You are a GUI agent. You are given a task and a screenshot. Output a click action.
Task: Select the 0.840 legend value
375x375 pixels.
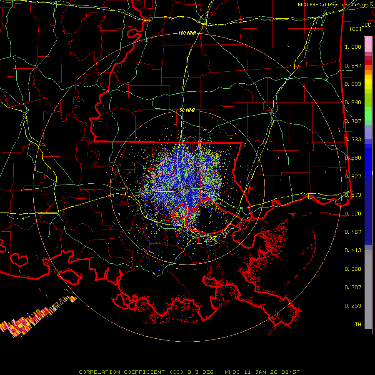(x=353, y=102)
